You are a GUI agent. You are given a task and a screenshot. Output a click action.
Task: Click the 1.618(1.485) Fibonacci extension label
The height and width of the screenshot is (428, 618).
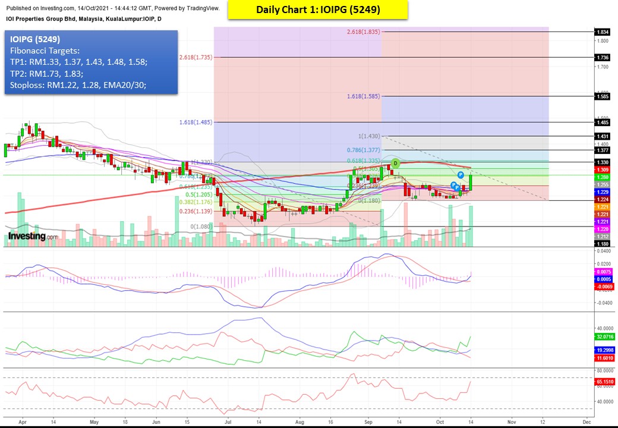[x=196, y=122]
